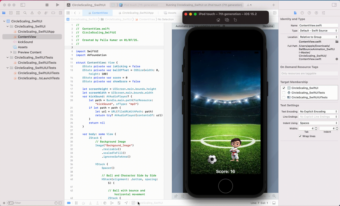Open Debug View Hierarchy in debug bar

click(x=105, y=203)
